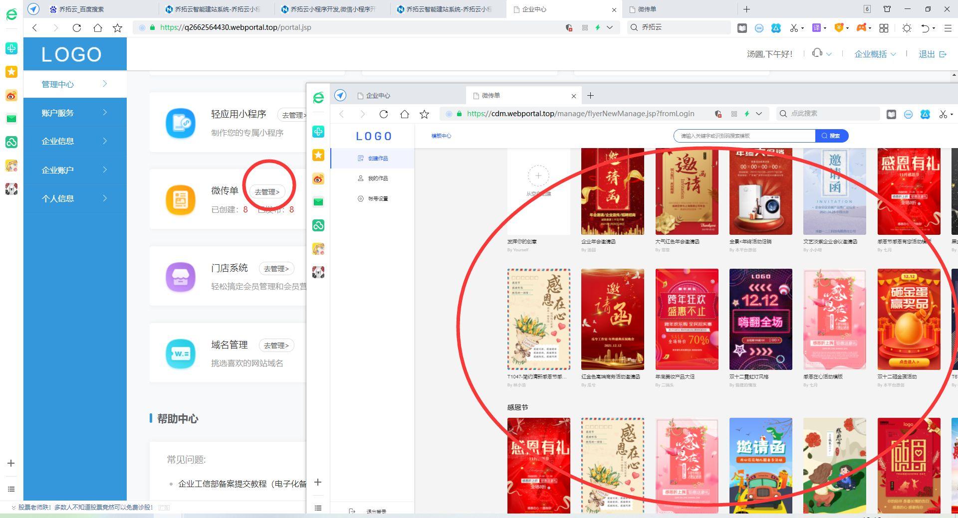Image resolution: width=958 pixels, height=518 pixels.
Task: Open the translate tool icon
Action: pos(817,28)
